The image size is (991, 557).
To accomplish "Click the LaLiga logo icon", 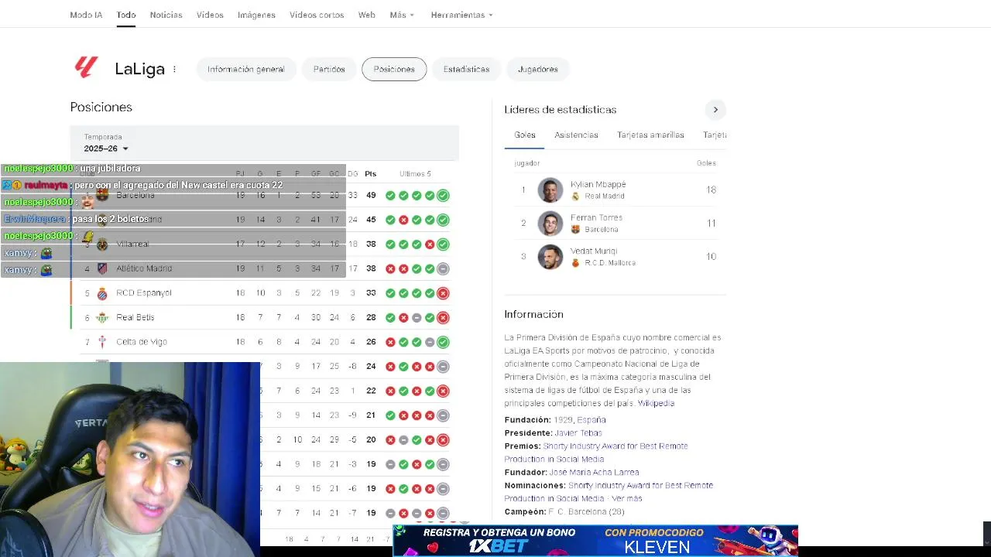I will click(x=86, y=67).
